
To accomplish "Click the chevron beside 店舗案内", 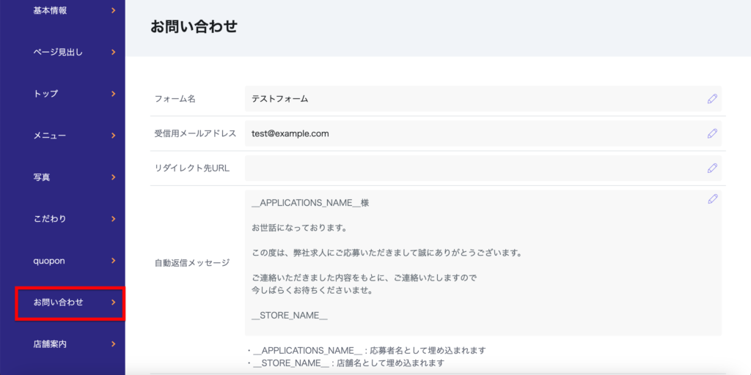I will [113, 344].
